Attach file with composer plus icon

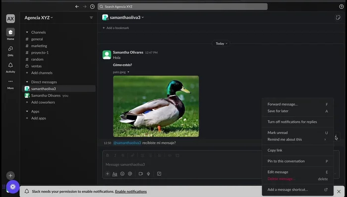coord(108,174)
